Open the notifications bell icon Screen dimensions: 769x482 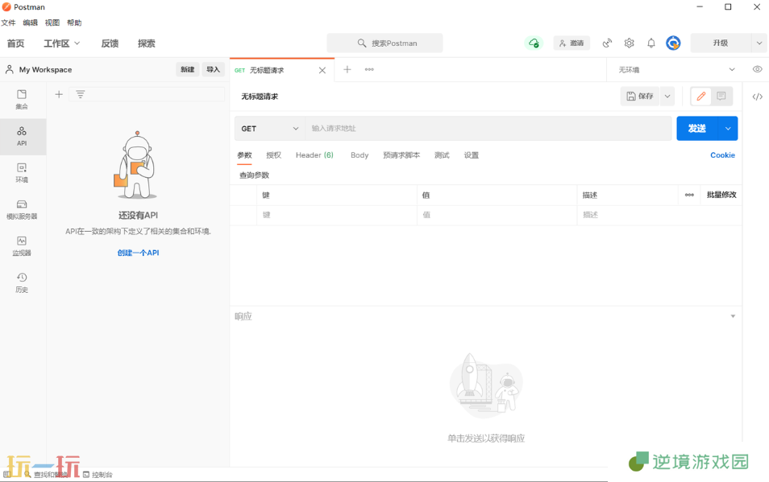(x=651, y=43)
